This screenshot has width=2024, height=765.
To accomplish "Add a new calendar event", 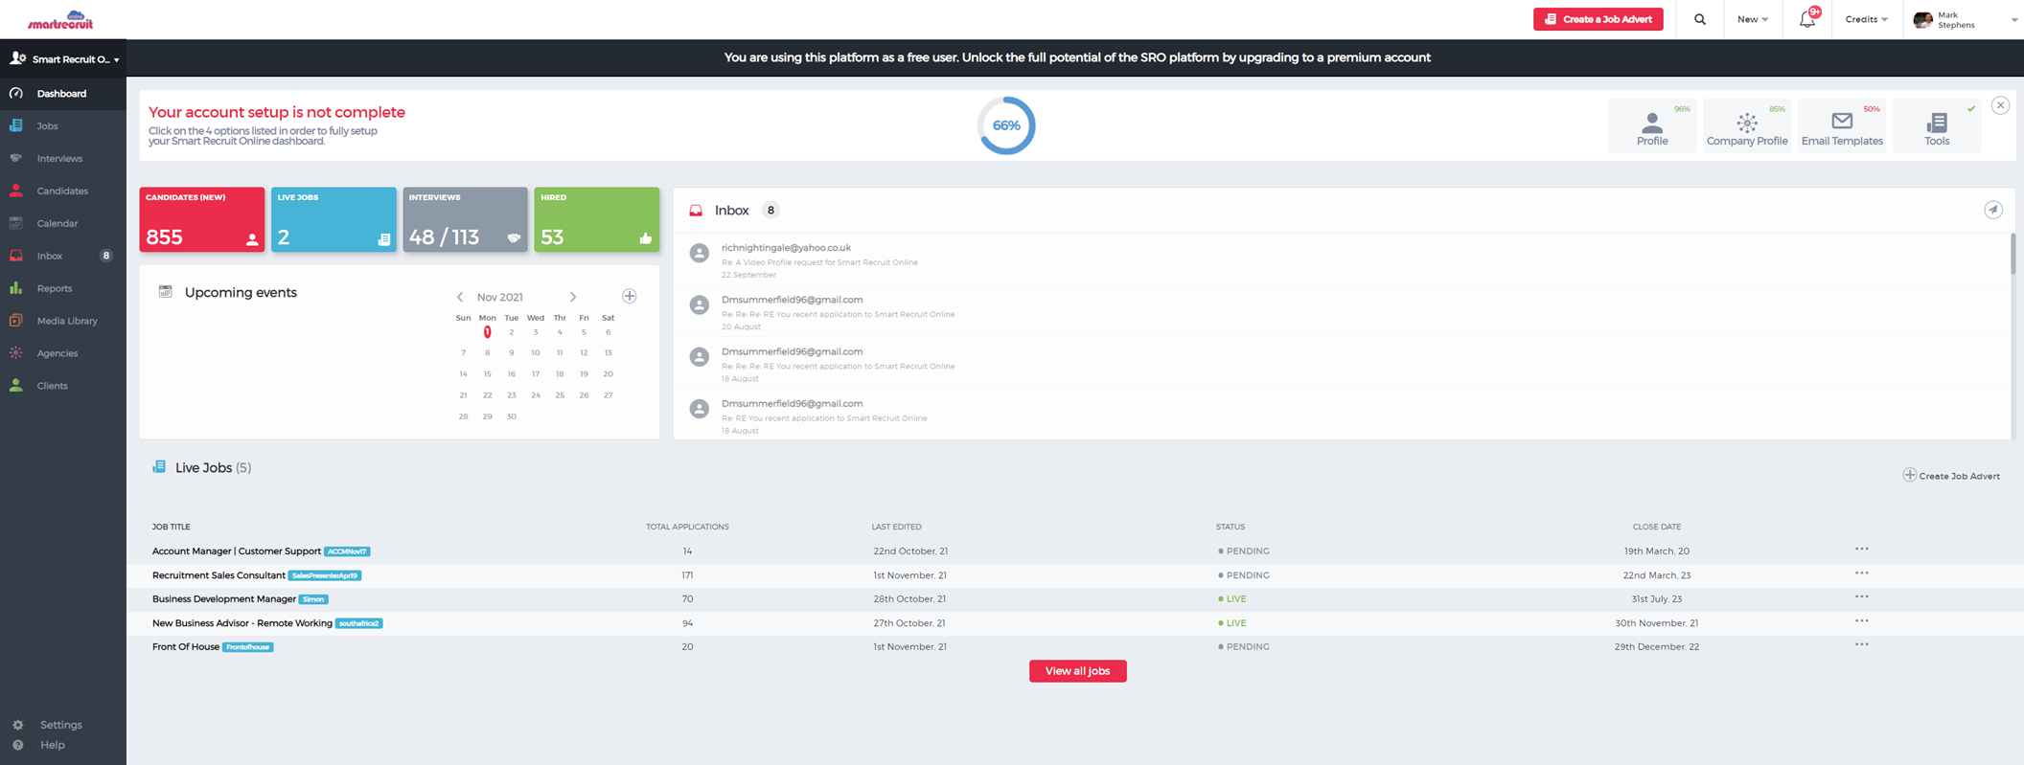I will pos(630,296).
